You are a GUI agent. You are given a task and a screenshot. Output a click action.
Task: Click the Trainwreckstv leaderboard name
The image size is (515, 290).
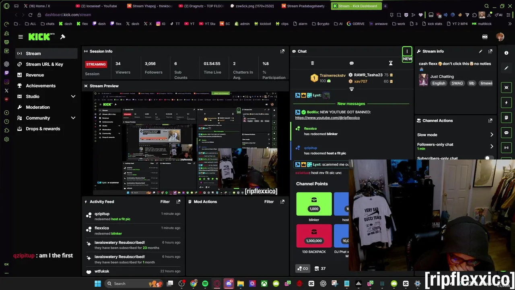tap(332, 75)
